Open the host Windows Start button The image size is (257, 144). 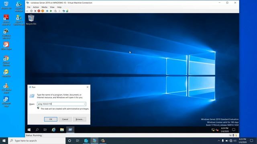point(4,140)
